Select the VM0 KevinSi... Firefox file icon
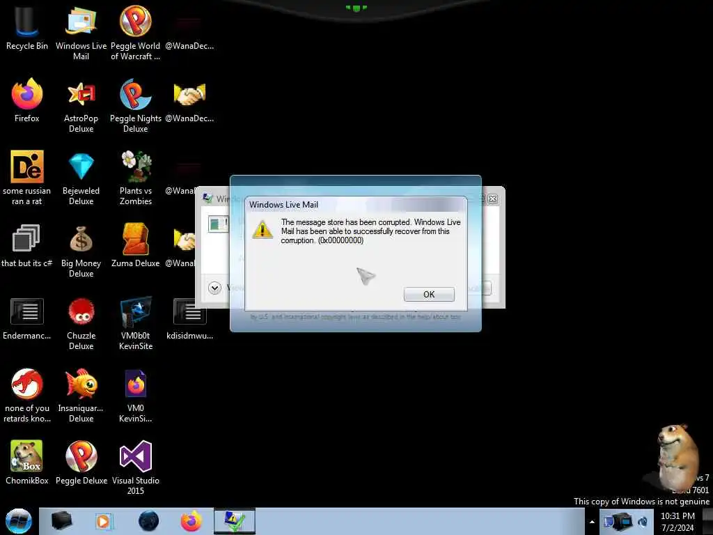Screen dimensions: 713x535 (x=136, y=396)
